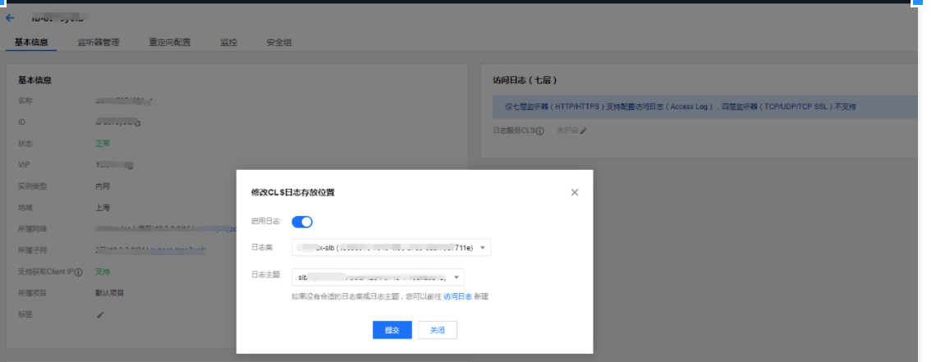Edit 标签 with the pencil icon
Image resolution: width=936 pixels, height=362 pixels.
click(x=100, y=315)
